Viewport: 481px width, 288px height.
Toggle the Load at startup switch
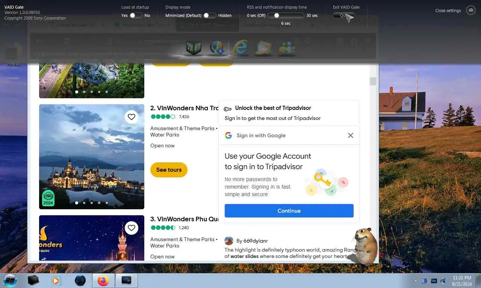[x=136, y=15]
